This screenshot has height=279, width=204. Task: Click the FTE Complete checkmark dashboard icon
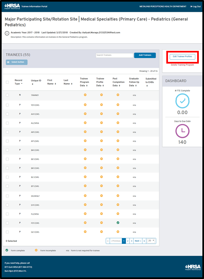click(182, 101)
